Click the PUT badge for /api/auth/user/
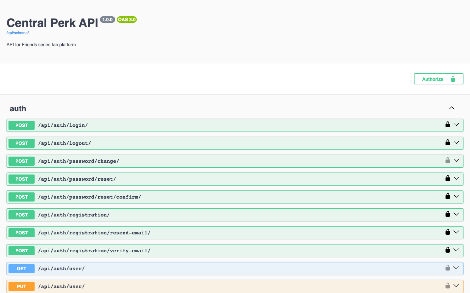 (22, 286)
